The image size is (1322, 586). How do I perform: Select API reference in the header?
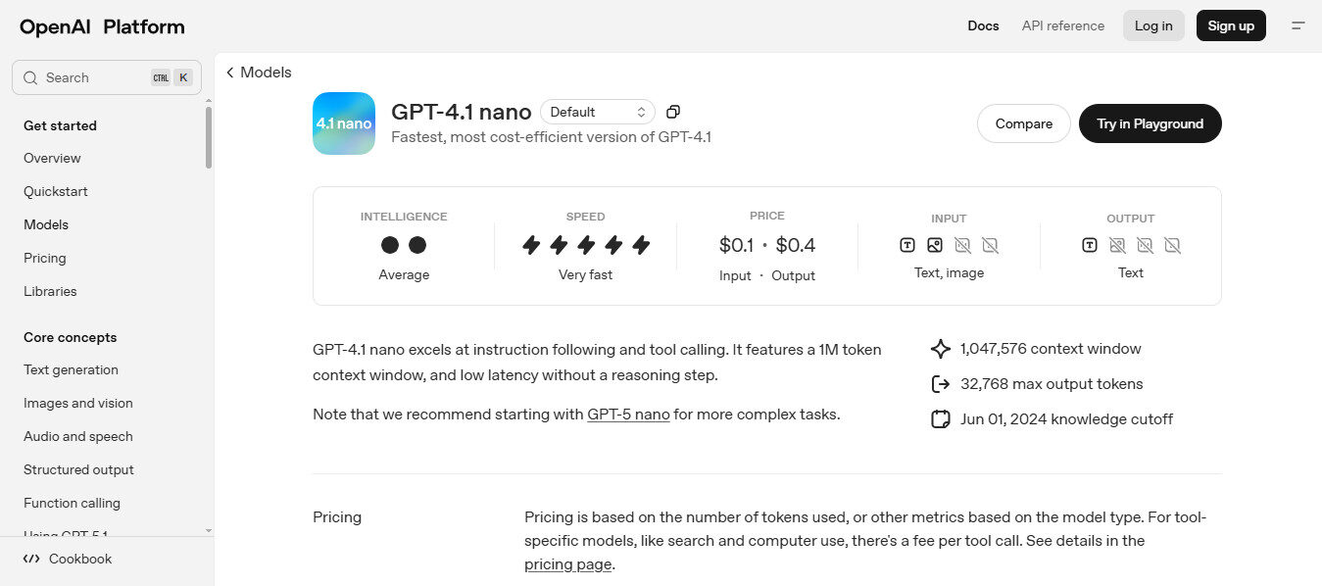1062,25
